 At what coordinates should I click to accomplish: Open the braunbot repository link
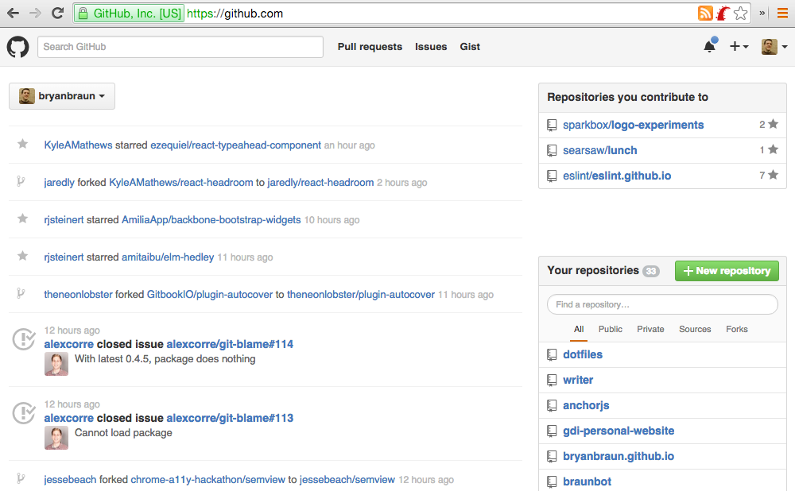point(588,481)
